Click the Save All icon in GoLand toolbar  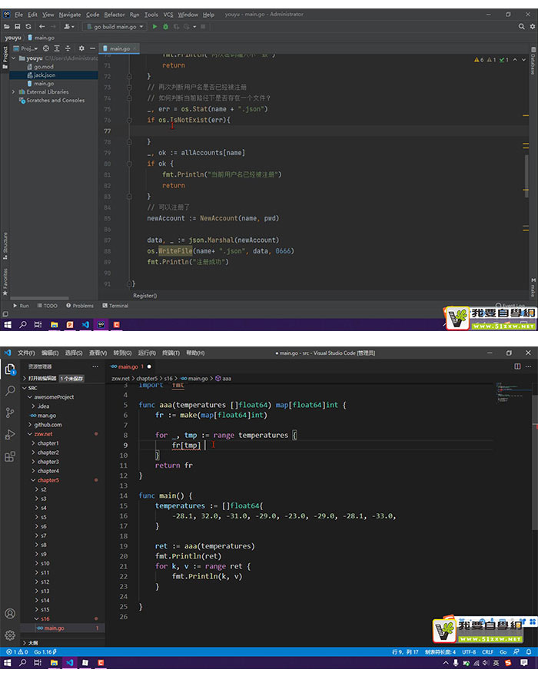point(17,27)
